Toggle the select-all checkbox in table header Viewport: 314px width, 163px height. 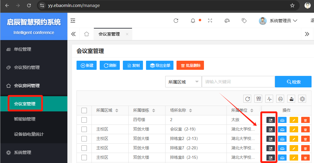pos(84,110)
